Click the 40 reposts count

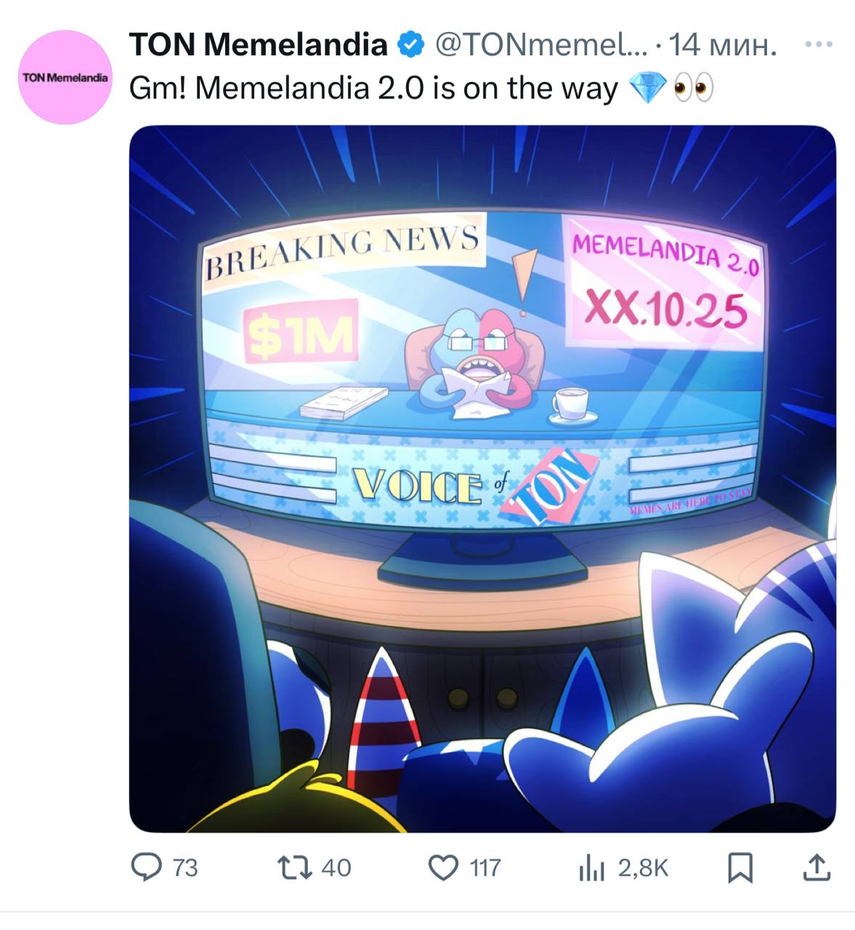(x=336, y=868)
